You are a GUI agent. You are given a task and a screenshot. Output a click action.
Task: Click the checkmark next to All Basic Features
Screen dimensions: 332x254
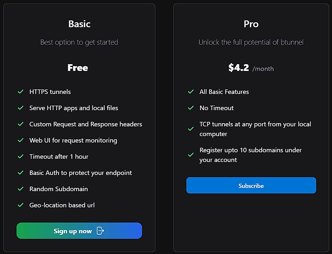click(x=190, y=92)
